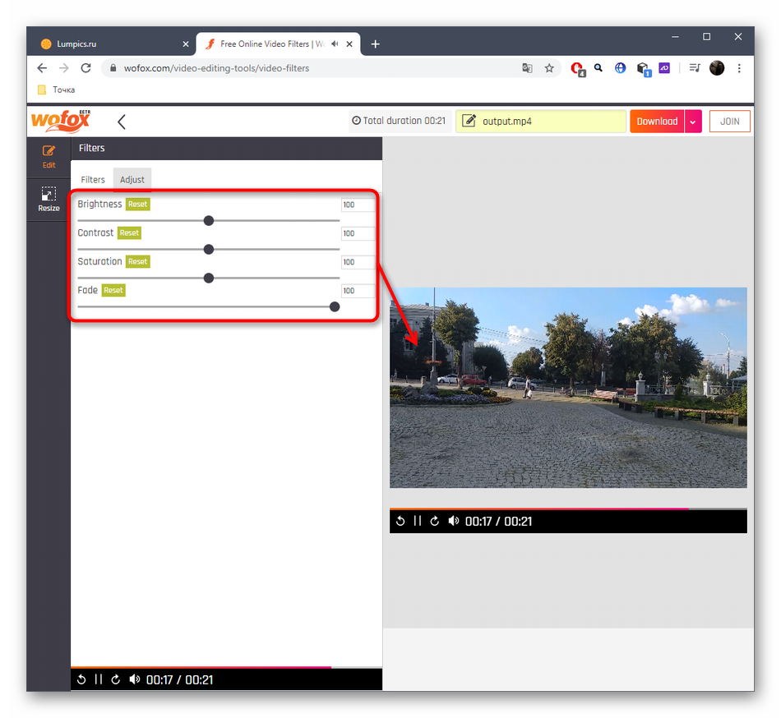This screenshot has width=781, height=718.
Task: Restart video in the preview player
Action: [x=400, y=521]
